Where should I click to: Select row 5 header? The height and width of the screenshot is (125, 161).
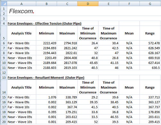(x=4, y=33)
